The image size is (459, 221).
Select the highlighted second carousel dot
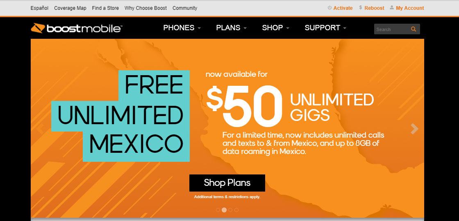224,210
